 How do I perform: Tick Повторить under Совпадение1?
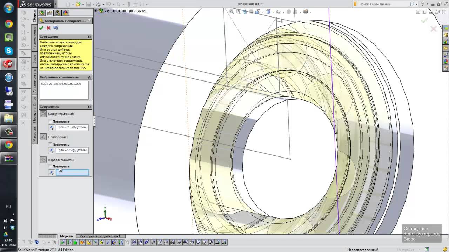point(50,144)
